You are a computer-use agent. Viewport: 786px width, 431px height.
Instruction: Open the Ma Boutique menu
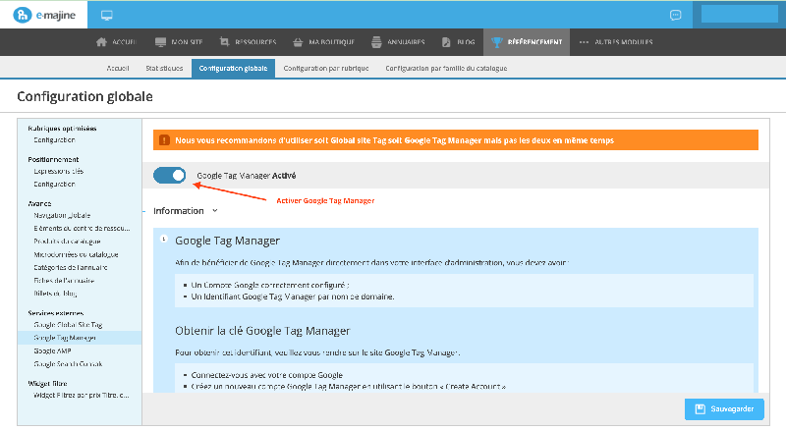pyautogui.click(x=323, y=42)
